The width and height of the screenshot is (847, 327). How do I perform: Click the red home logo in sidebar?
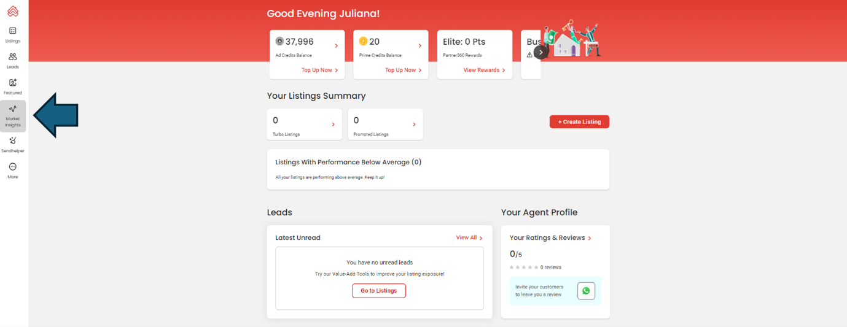tap(12, 11)
